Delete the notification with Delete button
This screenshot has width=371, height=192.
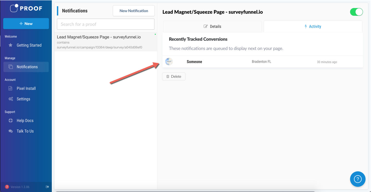click(x=174, y=76)
